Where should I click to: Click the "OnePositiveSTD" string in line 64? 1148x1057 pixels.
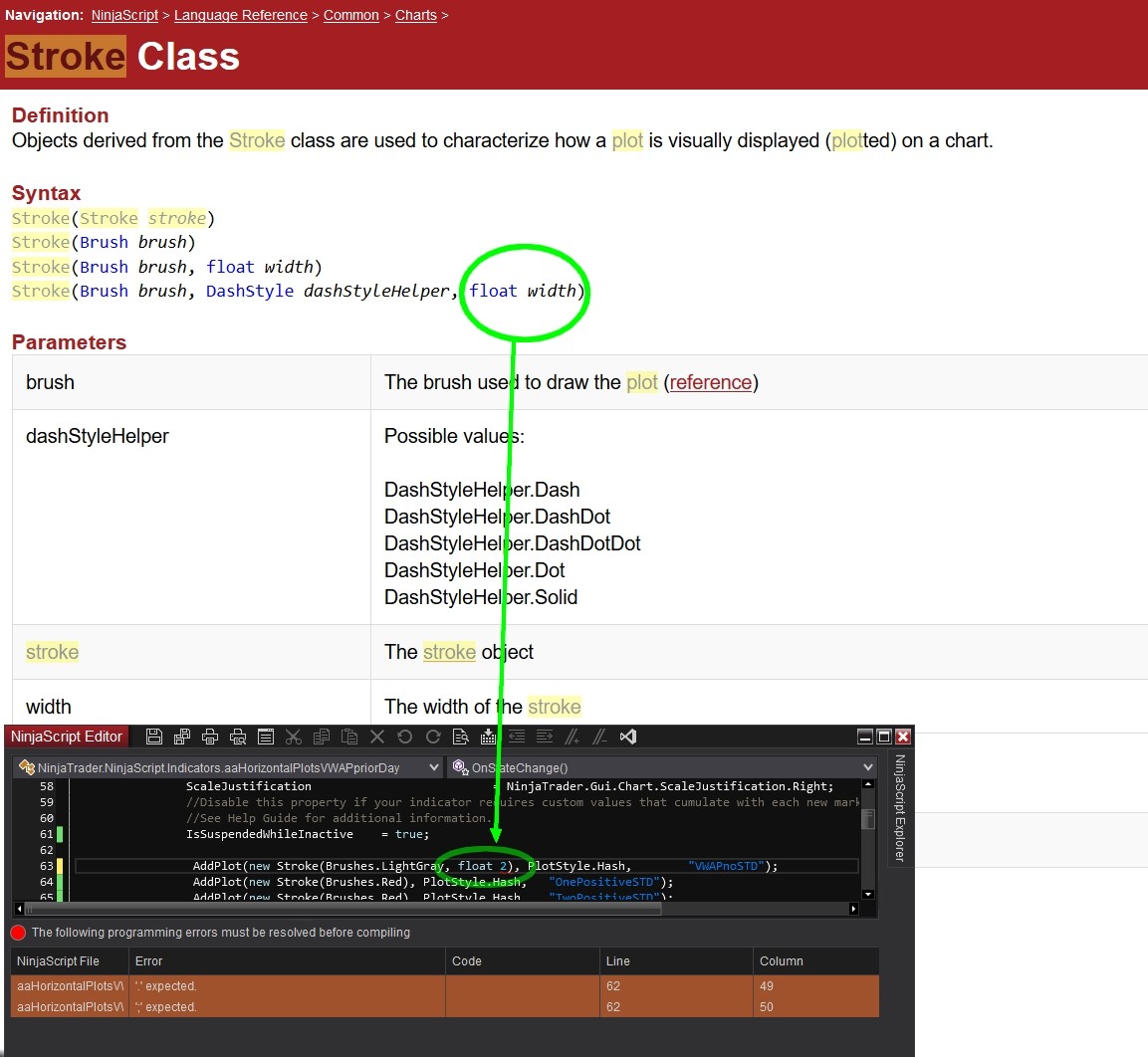click(604, 882)
